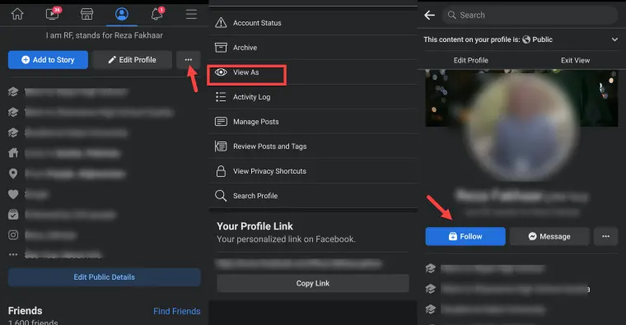626x325 pixels.
Task: Open the hamburger menu icon
Action: click(x=191, y=14)
